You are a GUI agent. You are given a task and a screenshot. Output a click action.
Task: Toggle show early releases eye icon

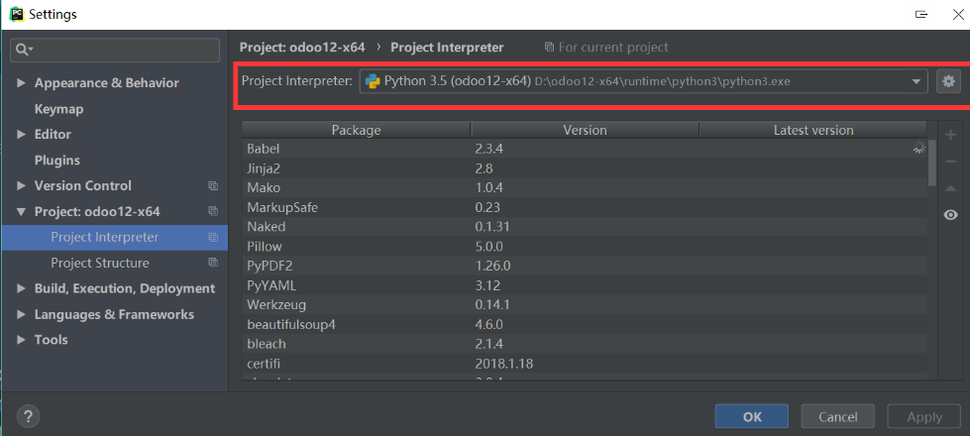tap(951, 215)
